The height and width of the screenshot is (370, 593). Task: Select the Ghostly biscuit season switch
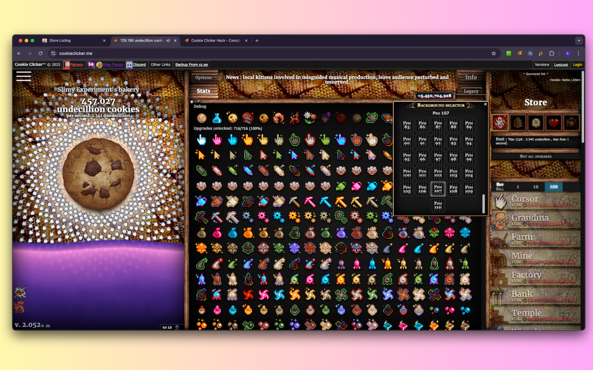[536, 122]
